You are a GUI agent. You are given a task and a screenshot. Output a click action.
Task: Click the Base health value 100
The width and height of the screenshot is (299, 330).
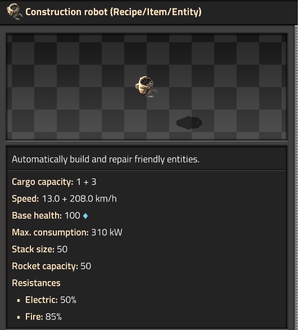[72, 215]
